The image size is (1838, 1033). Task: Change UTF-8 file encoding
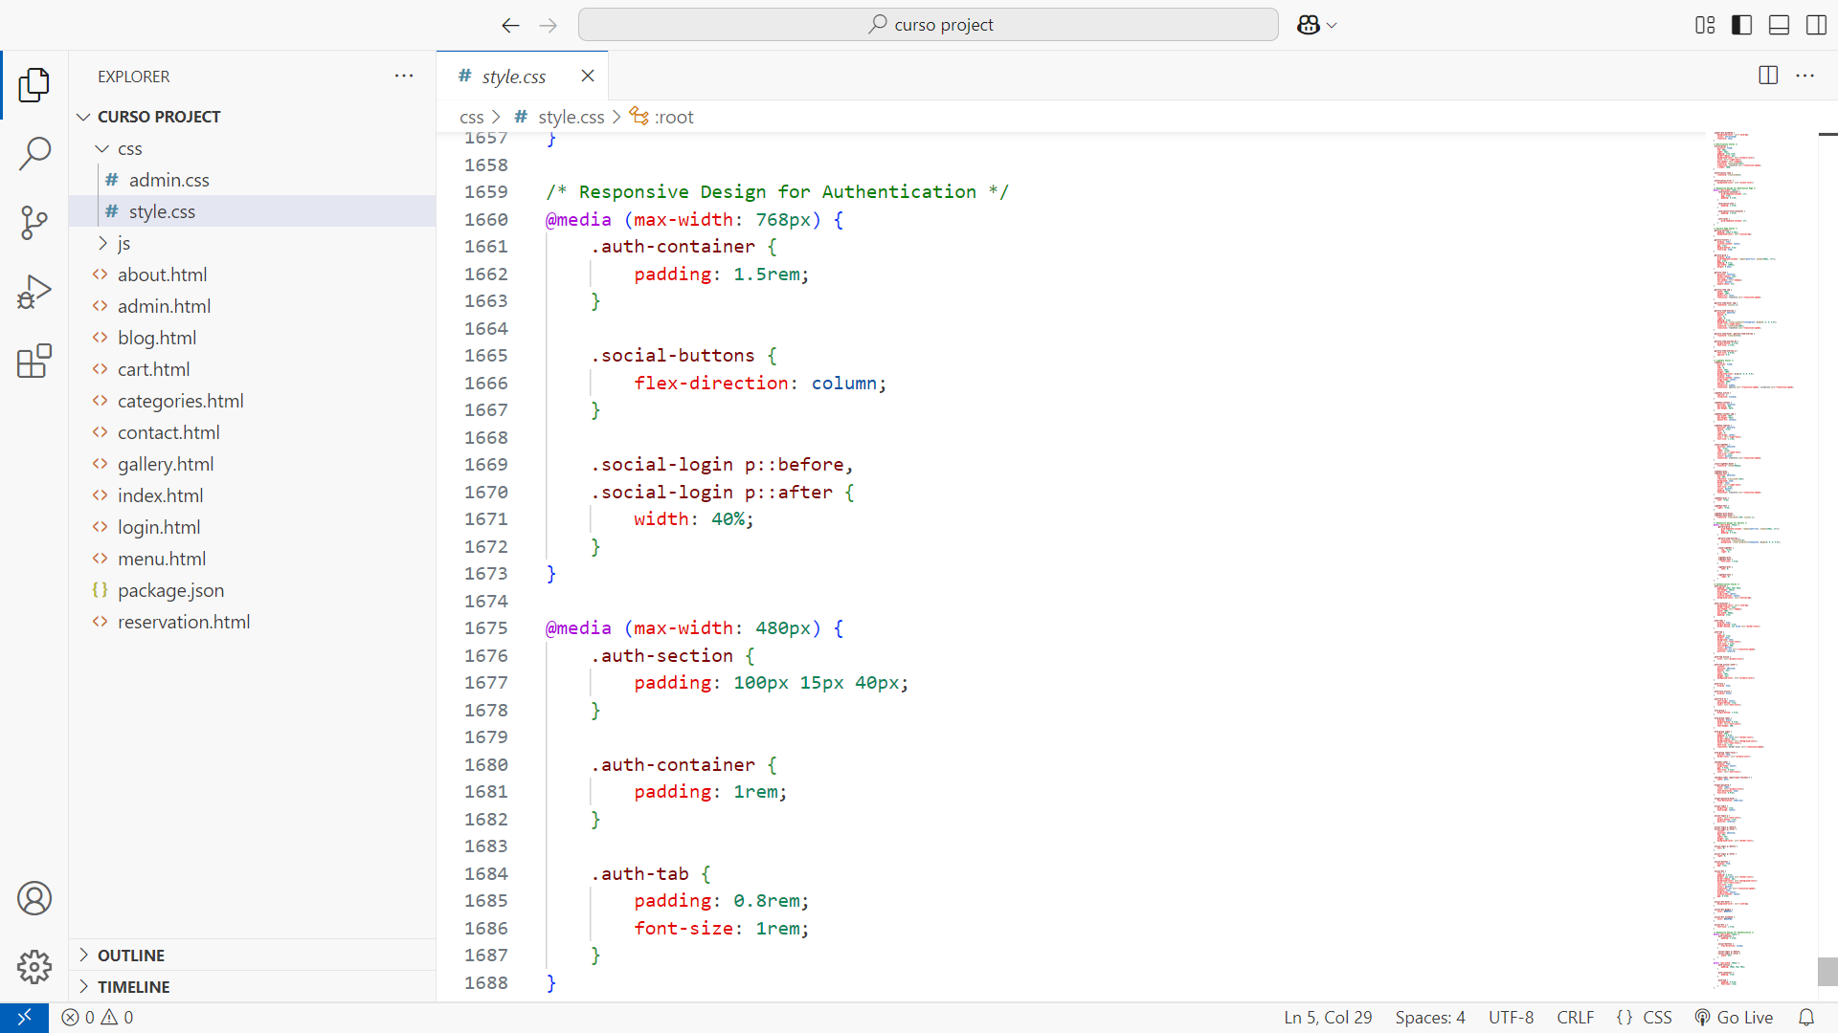tap(1511, 1018)
